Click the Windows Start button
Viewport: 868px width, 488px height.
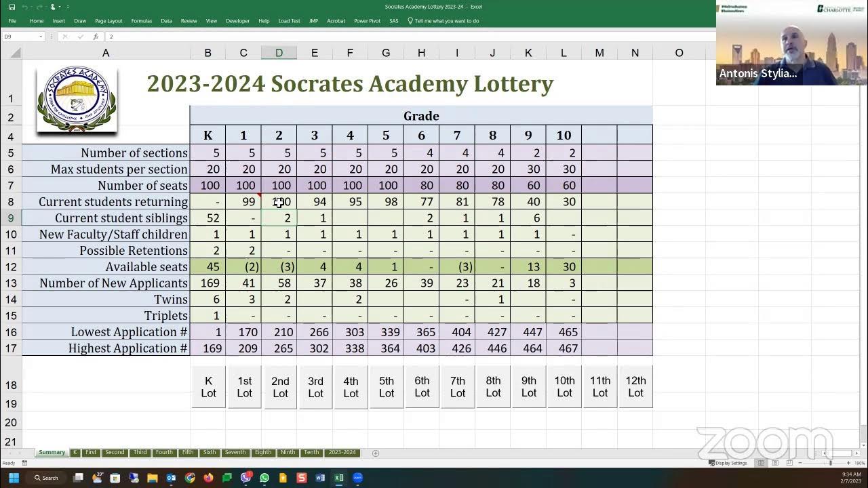point(14,478)
